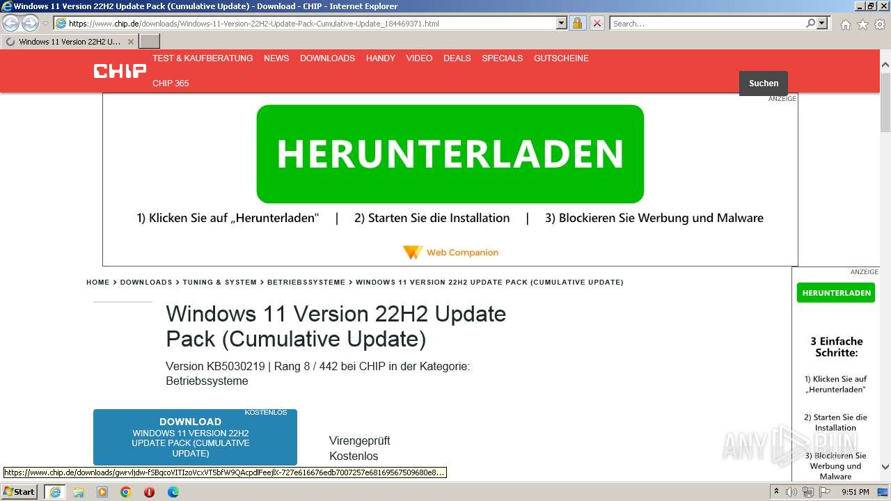Viewport: 891px width, 501px height.
Task: Open the Tools gear icon
Action: (880, 24)
